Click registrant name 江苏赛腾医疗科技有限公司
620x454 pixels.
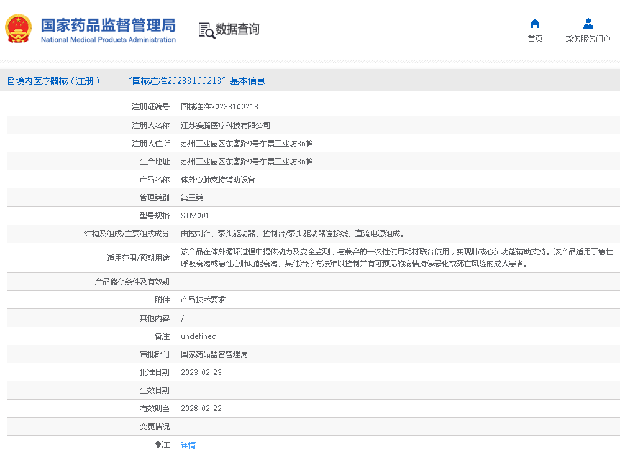pyautogui.click(x=226, y=125)
